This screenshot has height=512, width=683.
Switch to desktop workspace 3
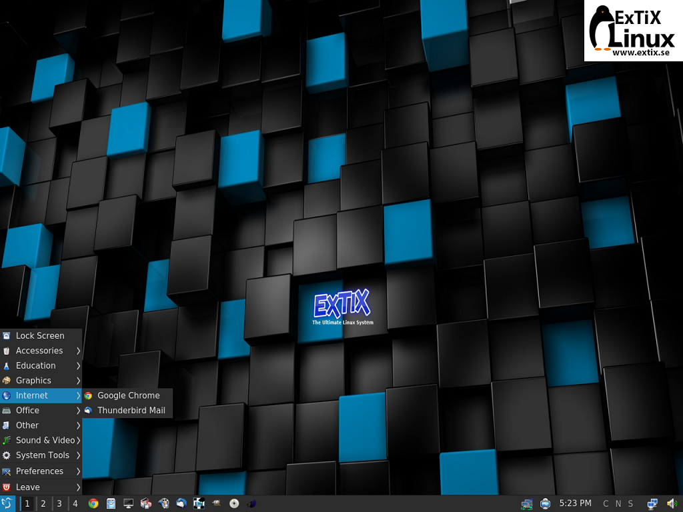point(59,504)
